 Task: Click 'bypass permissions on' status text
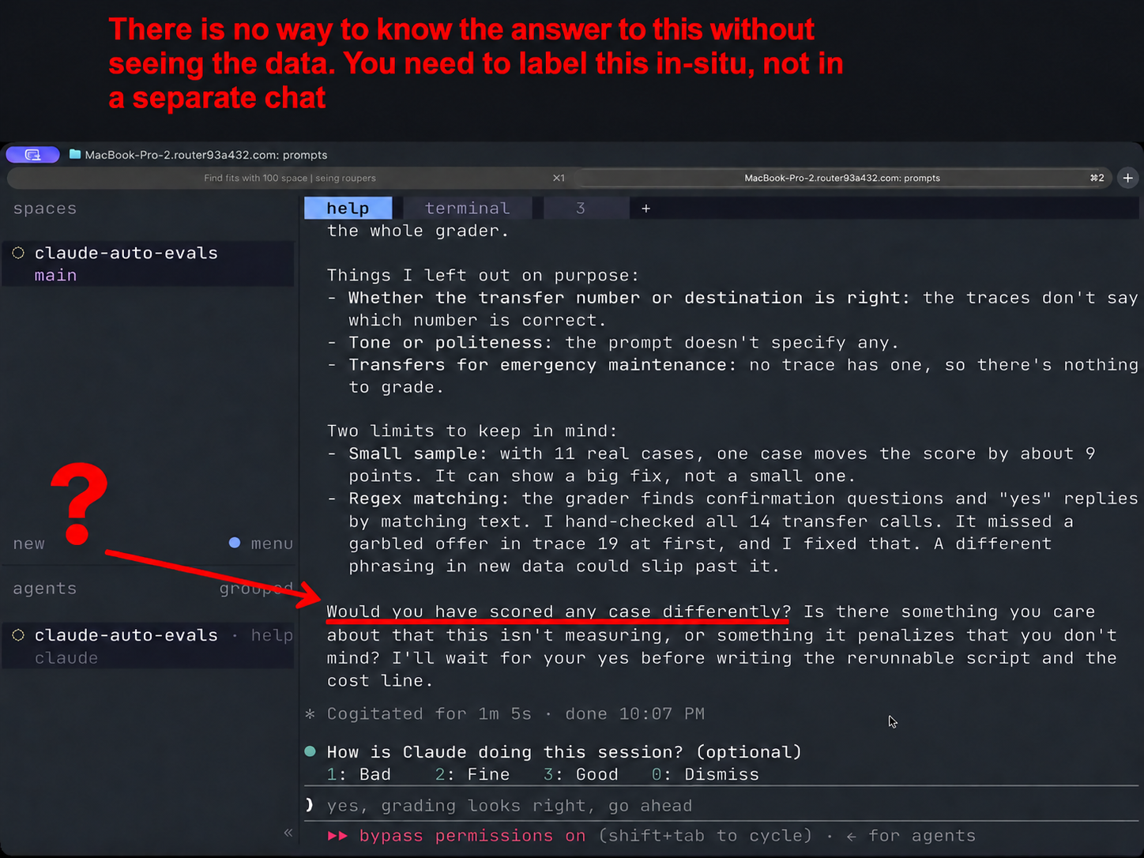pyautogui.click(x=472, y=836)
